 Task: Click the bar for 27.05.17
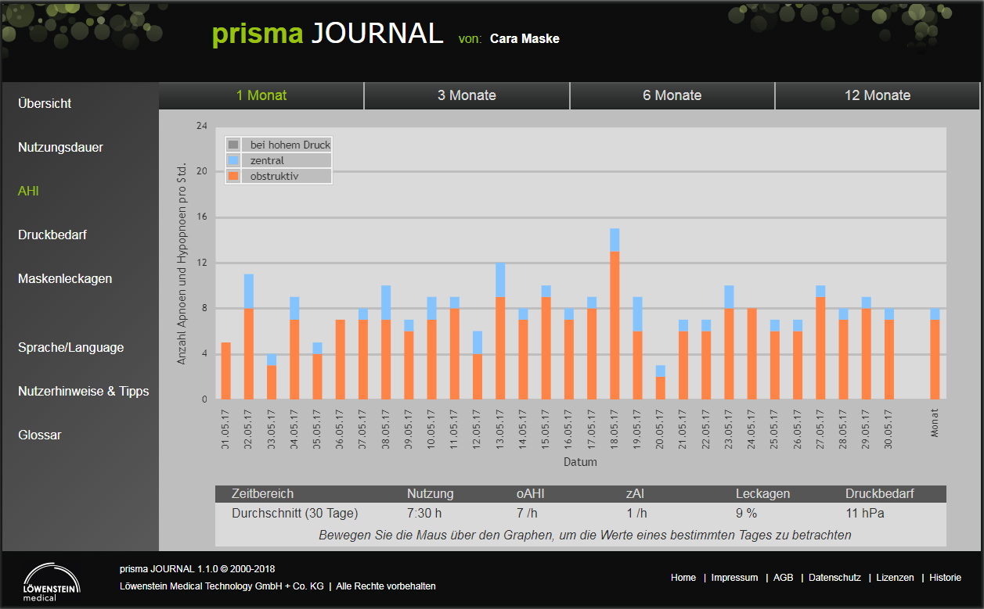(x=820, y=342)
